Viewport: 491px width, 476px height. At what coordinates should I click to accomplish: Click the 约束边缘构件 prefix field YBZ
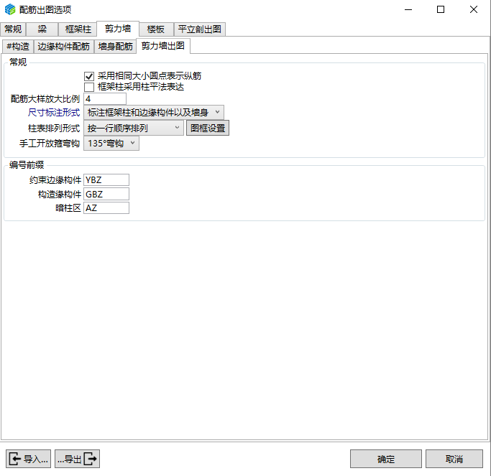106,179
